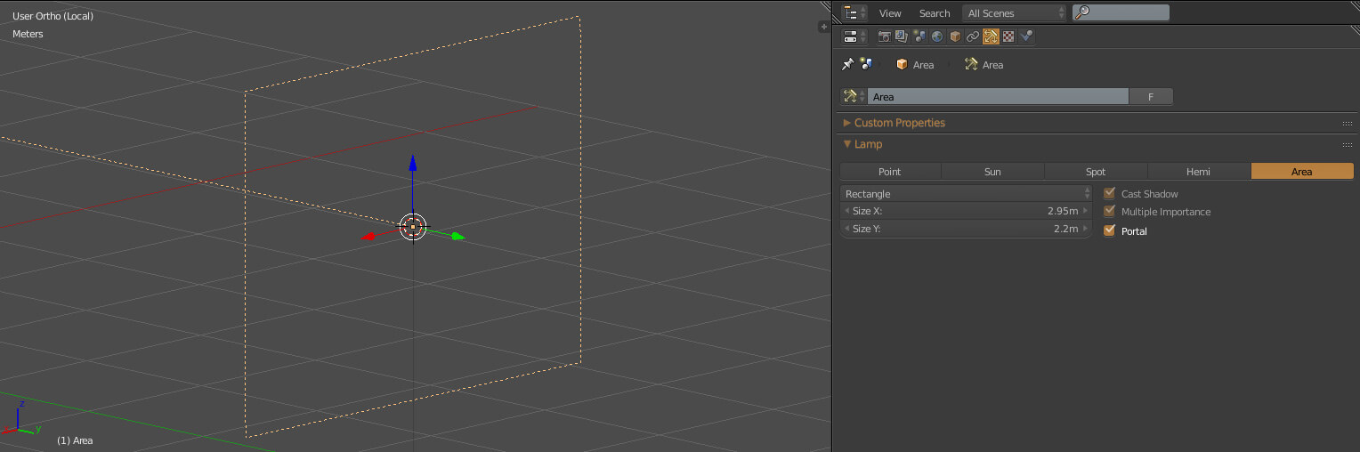Open the lamp datablock browse selector
The height and width of the screenshot is (452, 1360).
coord(854,96)
